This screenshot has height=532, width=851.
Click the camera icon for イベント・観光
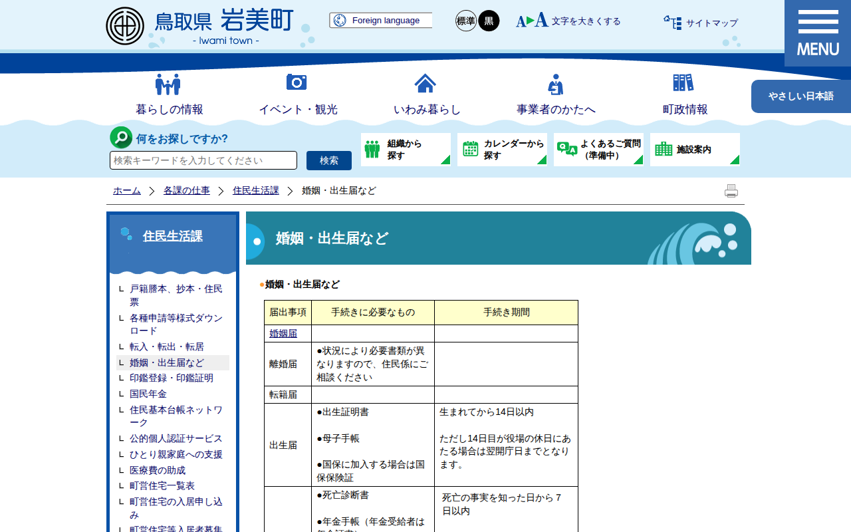297,82
